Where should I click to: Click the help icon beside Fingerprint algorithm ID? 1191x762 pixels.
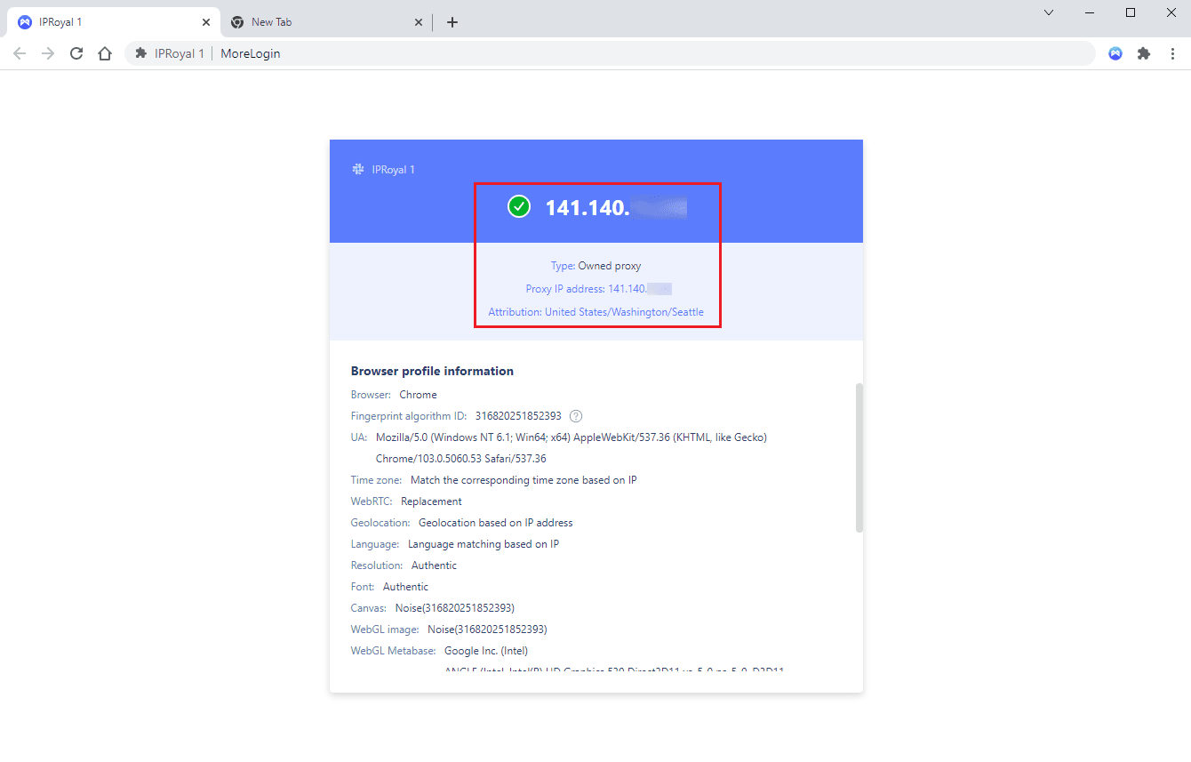coord(576,416)
